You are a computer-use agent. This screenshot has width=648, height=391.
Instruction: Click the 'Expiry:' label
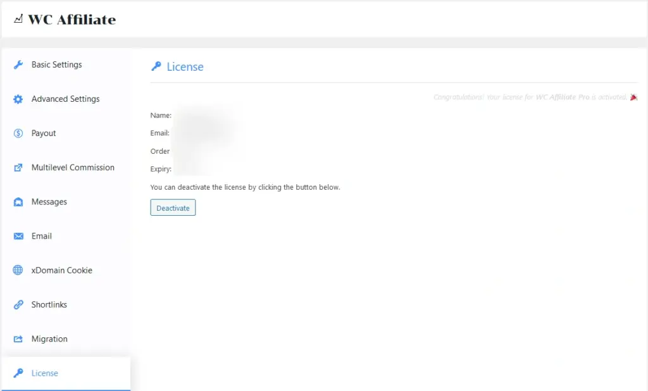[161, 169]
